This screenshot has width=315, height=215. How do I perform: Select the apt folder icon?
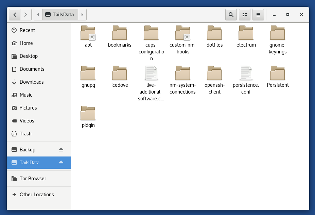coord(88,33)
